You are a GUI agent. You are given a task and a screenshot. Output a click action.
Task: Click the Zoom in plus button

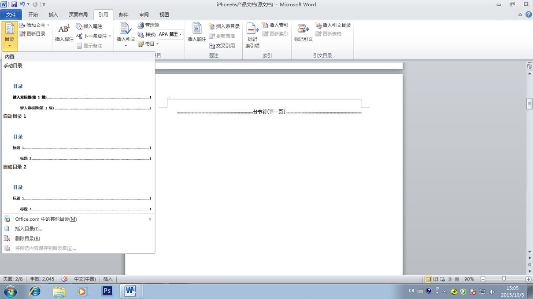tap(528, 279)
